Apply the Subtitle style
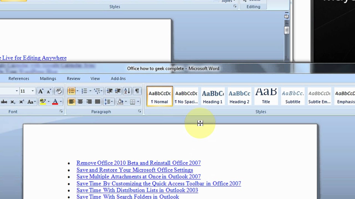The height and width of the screenshot is (199, 355). [x=293, y=96]
